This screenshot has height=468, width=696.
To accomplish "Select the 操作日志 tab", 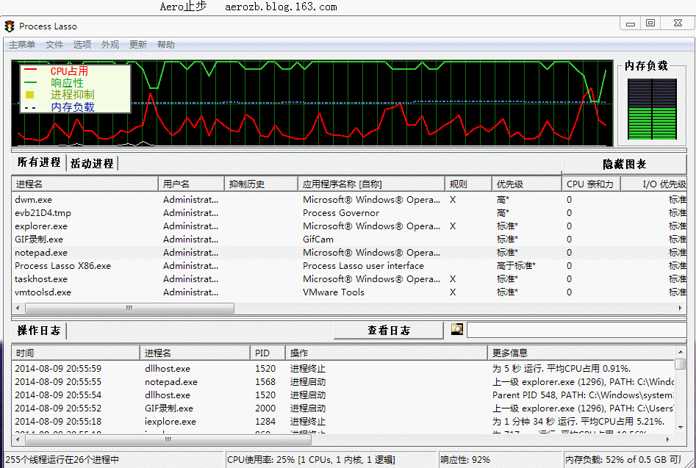I will [39, 331].
